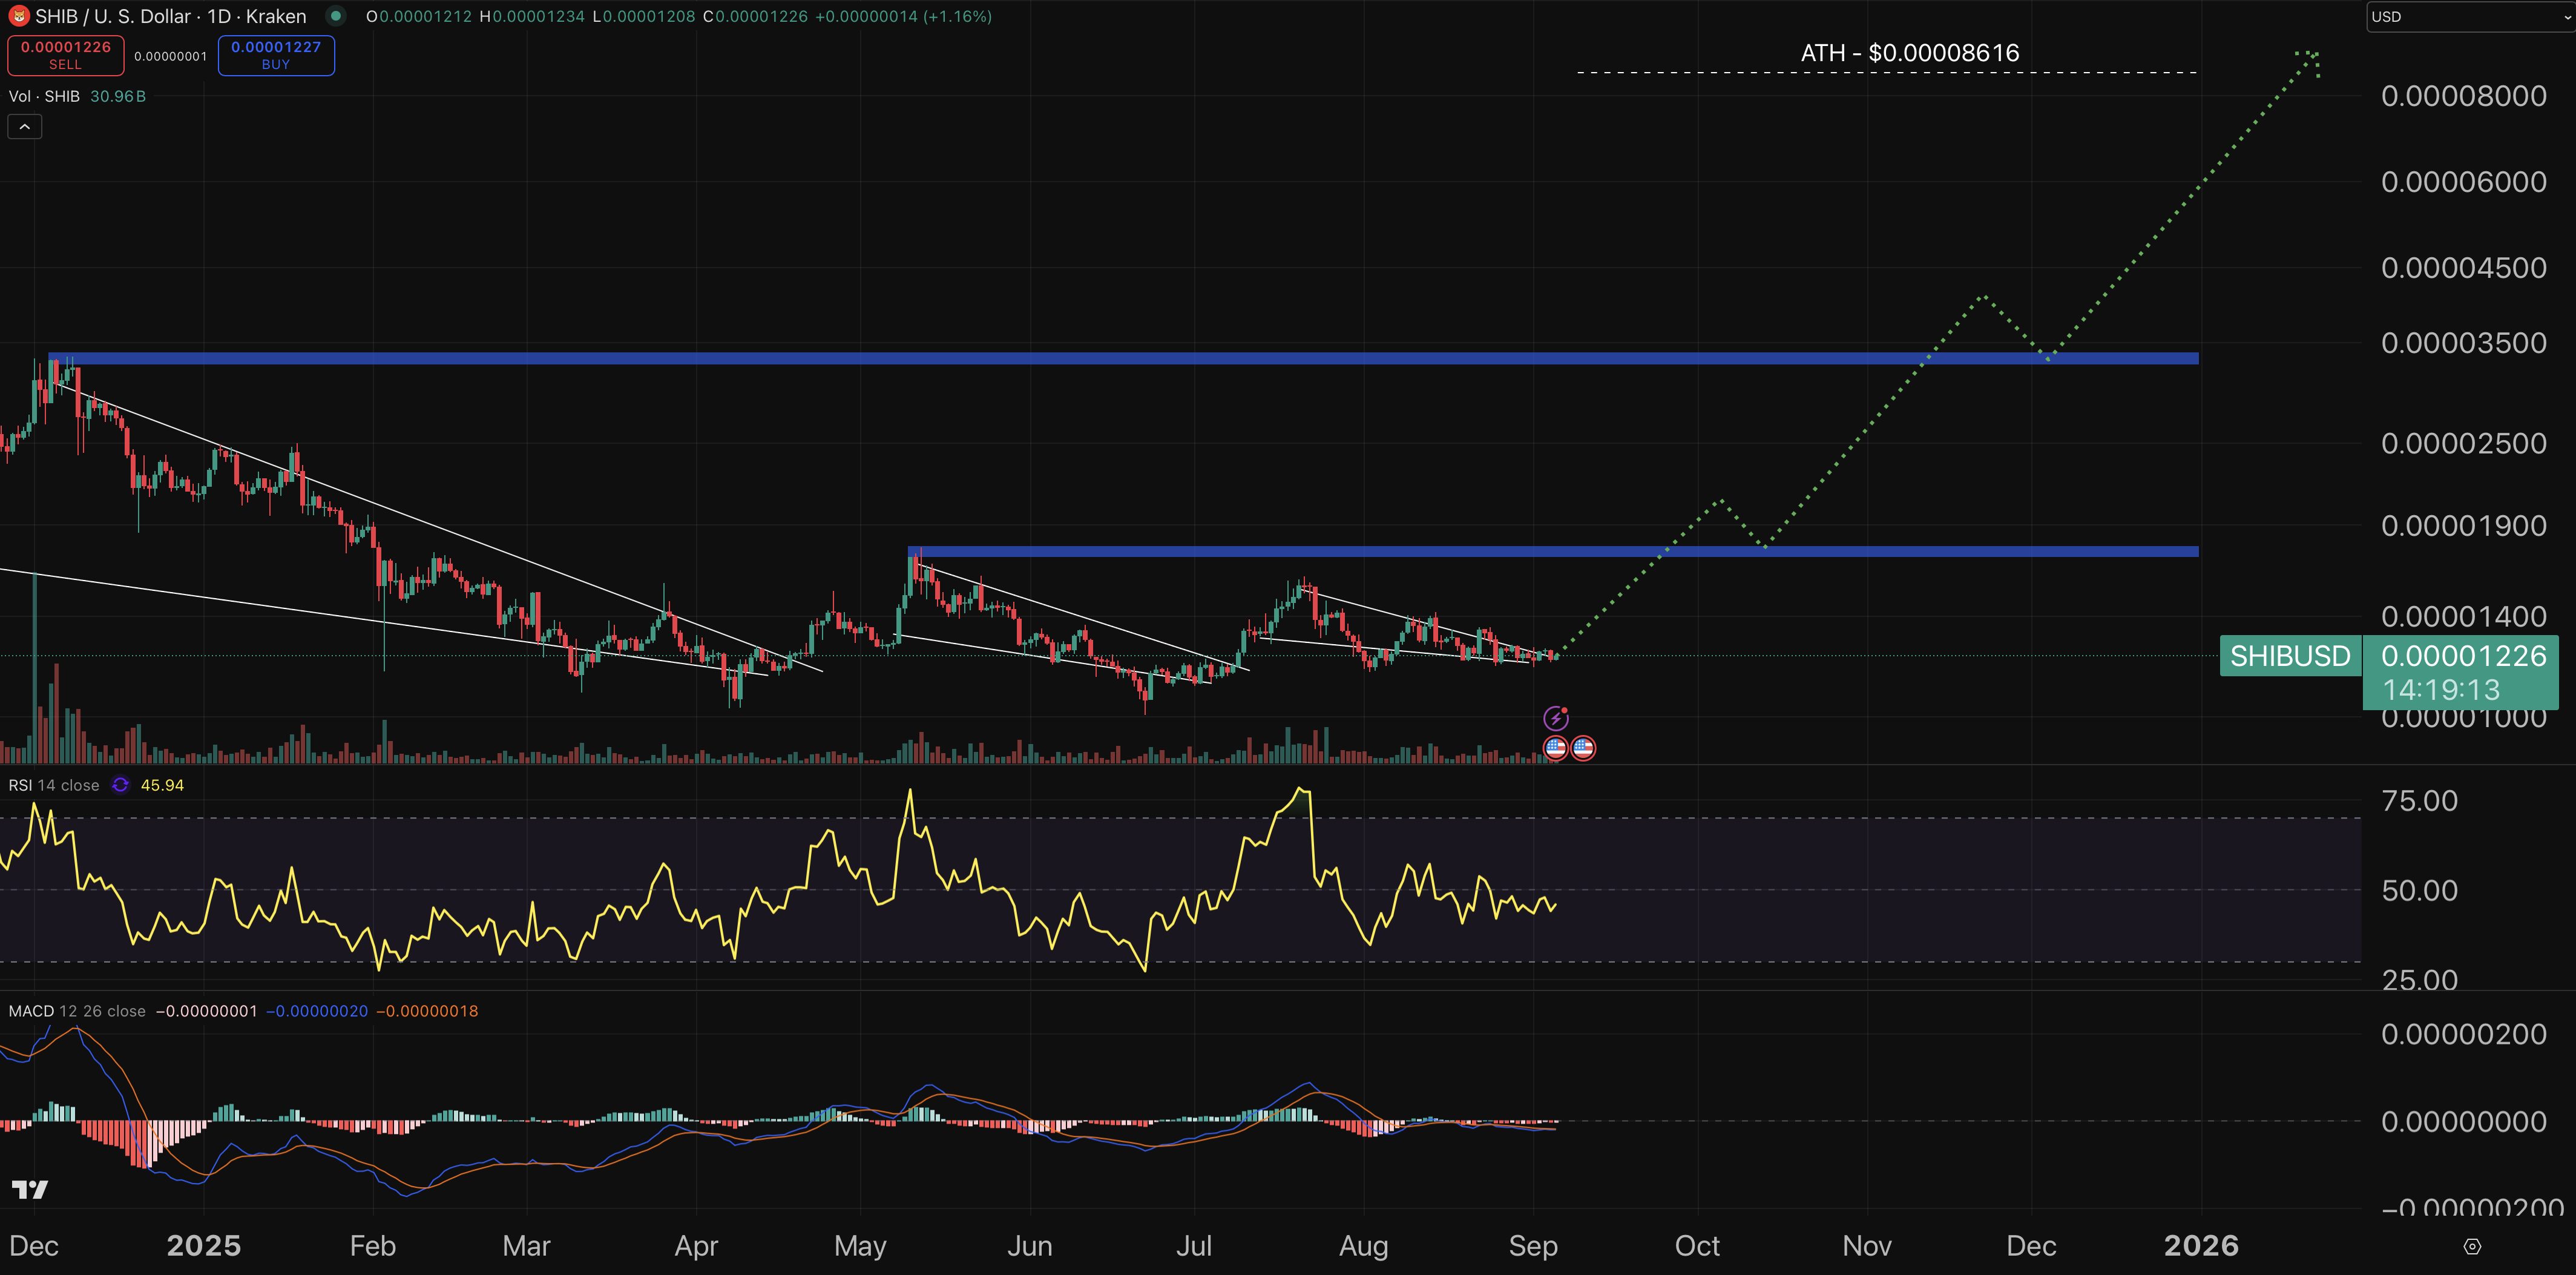Open the time axis settings icon
Screen dimensions: 2576x1275
click(x=2472, y=1246)
